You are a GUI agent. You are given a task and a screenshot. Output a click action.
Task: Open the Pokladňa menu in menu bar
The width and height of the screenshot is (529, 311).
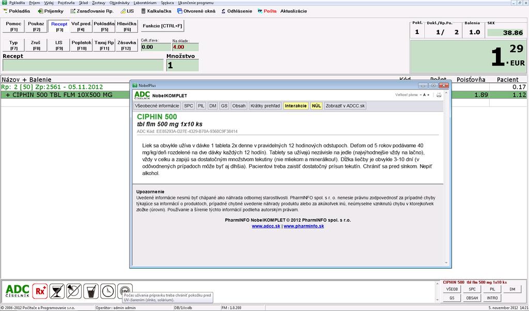point(17,3)
